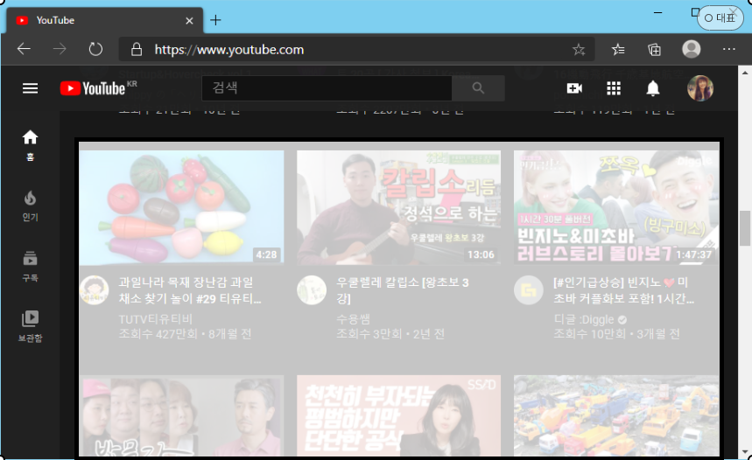Go to Home (홈) in sidebar

[30, 145]
